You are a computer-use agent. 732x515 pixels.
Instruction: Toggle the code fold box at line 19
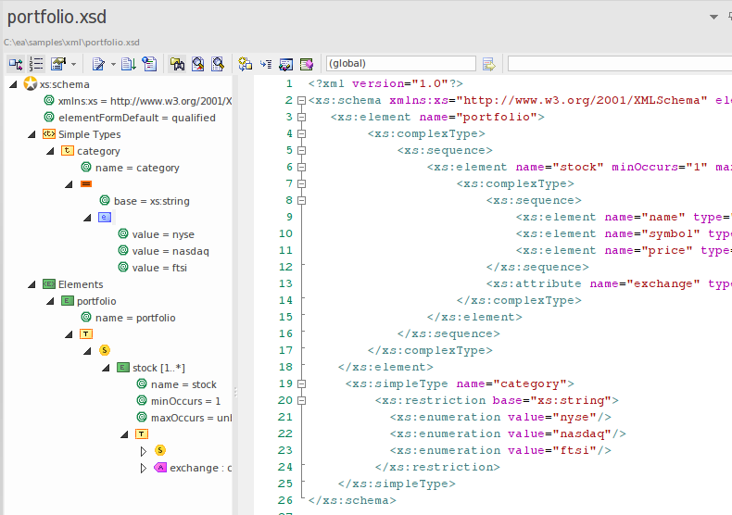pos(301,383)
